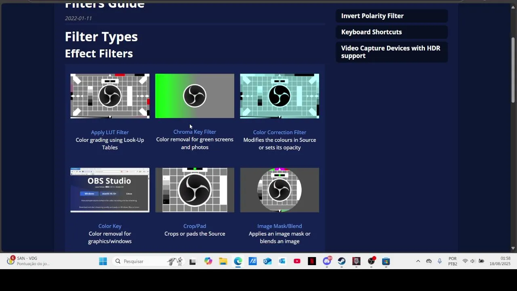Click the microphone tray icon

(x=440, y=261)
